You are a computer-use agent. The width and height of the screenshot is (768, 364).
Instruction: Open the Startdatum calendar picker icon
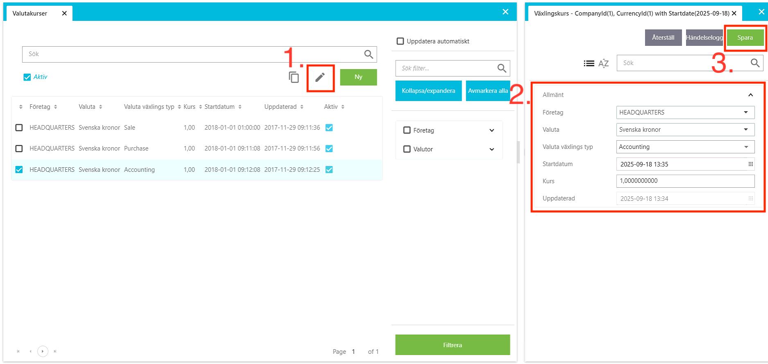point(750,164)
